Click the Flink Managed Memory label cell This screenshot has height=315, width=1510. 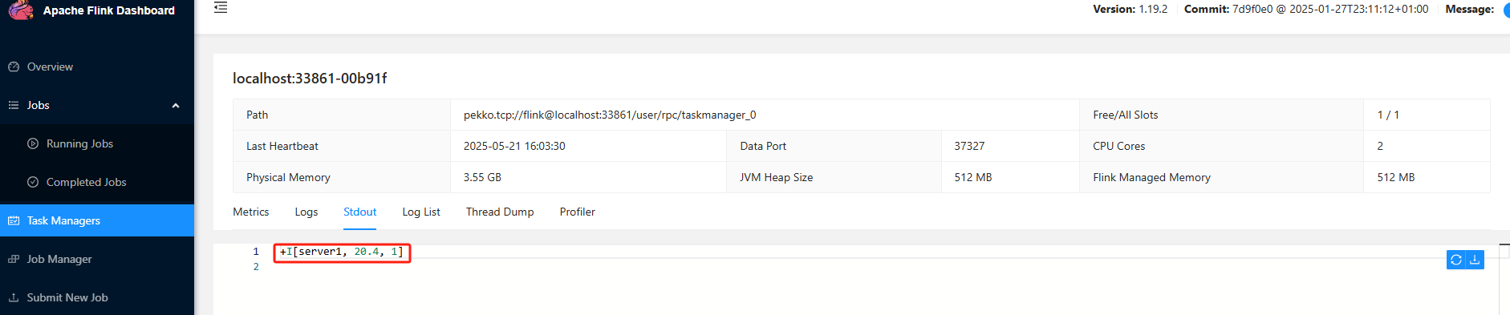tap(1221, 177)
